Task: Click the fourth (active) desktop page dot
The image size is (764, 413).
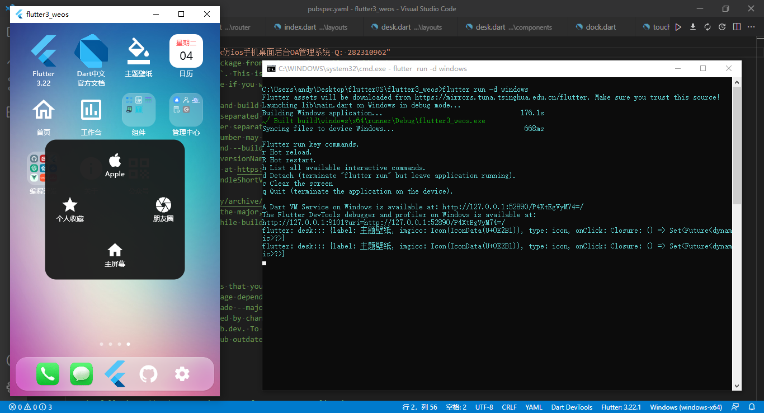Action: 128,344
